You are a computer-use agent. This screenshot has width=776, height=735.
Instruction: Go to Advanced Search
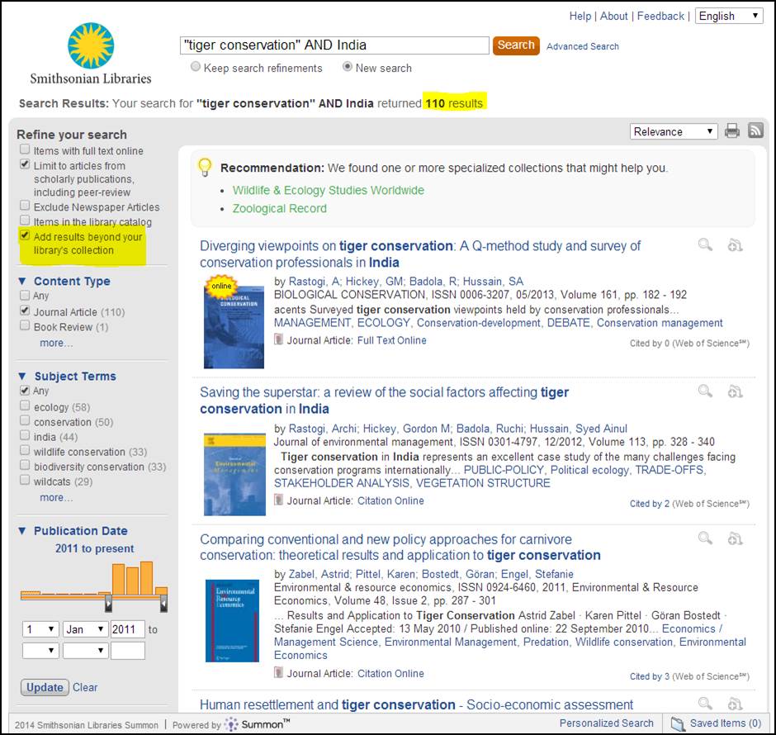(583, 46)
